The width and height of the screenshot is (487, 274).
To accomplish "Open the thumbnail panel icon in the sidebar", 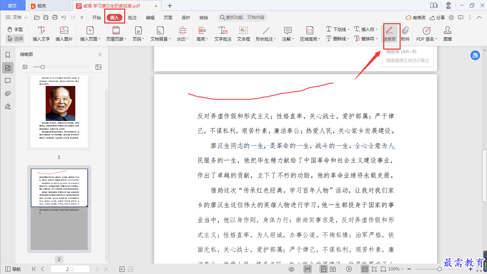I will [x=8, y=68].
